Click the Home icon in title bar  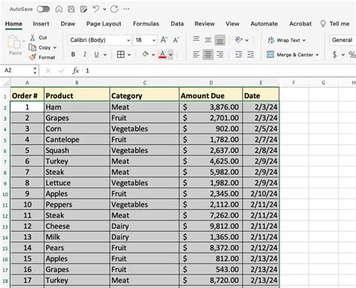coord(59,9)
